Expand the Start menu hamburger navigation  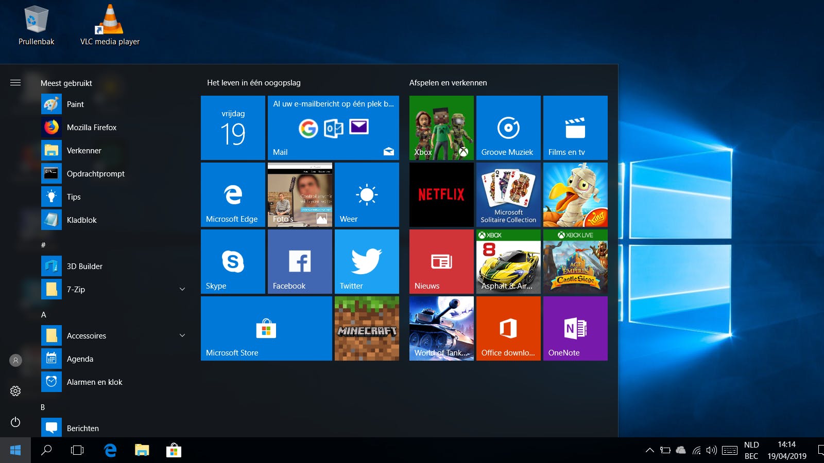[15, 82]
